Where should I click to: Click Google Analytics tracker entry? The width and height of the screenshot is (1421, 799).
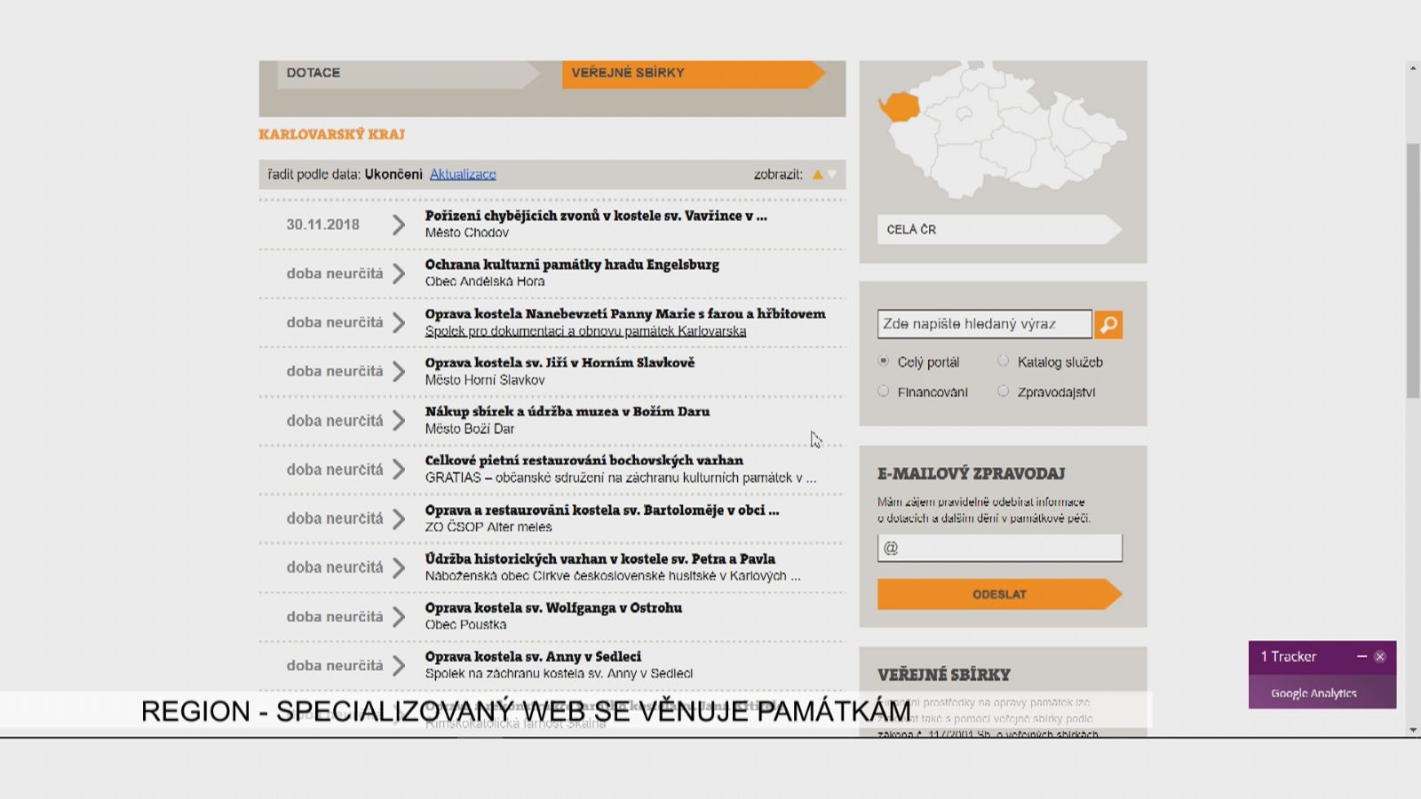(1314, 693)
